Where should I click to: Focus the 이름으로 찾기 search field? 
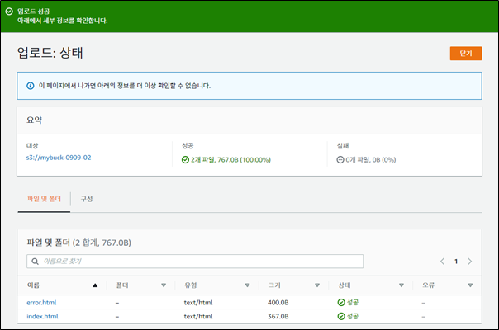pyautogui.click(x=195, y=261)
